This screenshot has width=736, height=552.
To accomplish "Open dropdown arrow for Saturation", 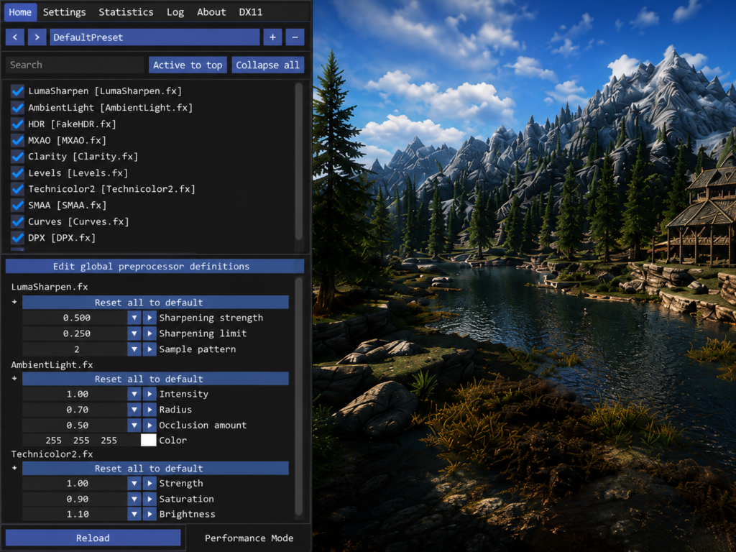I will click(x=134, y=499).
